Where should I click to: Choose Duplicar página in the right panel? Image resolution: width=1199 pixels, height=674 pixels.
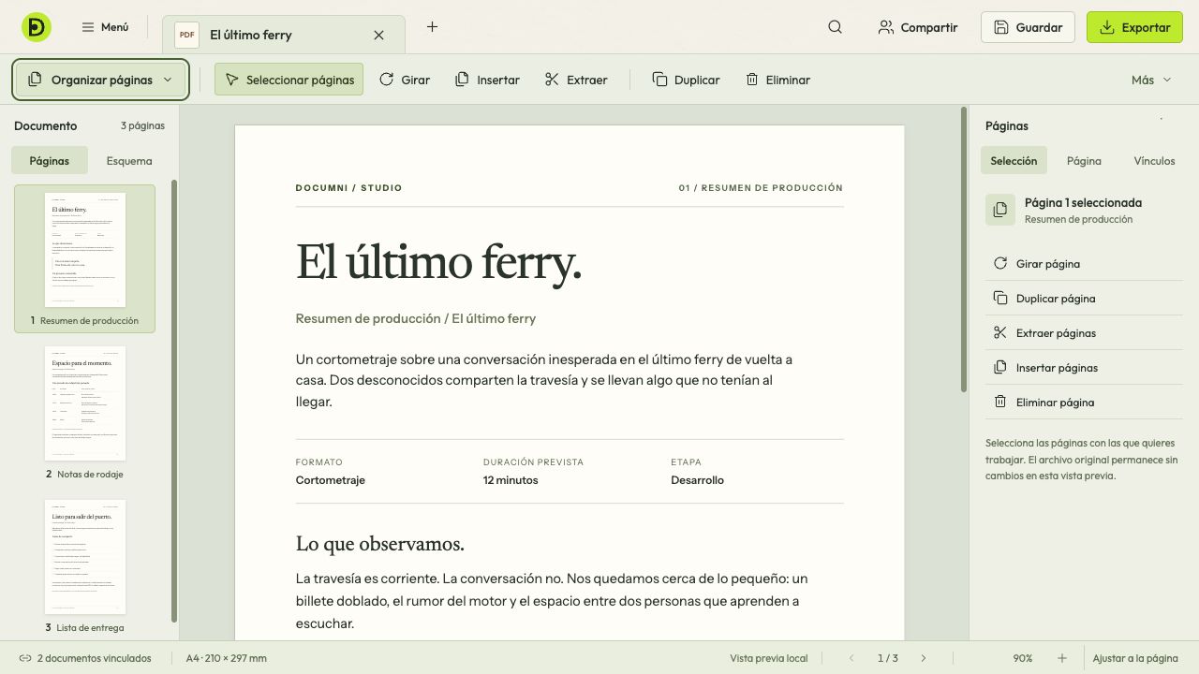point(1084,299)
